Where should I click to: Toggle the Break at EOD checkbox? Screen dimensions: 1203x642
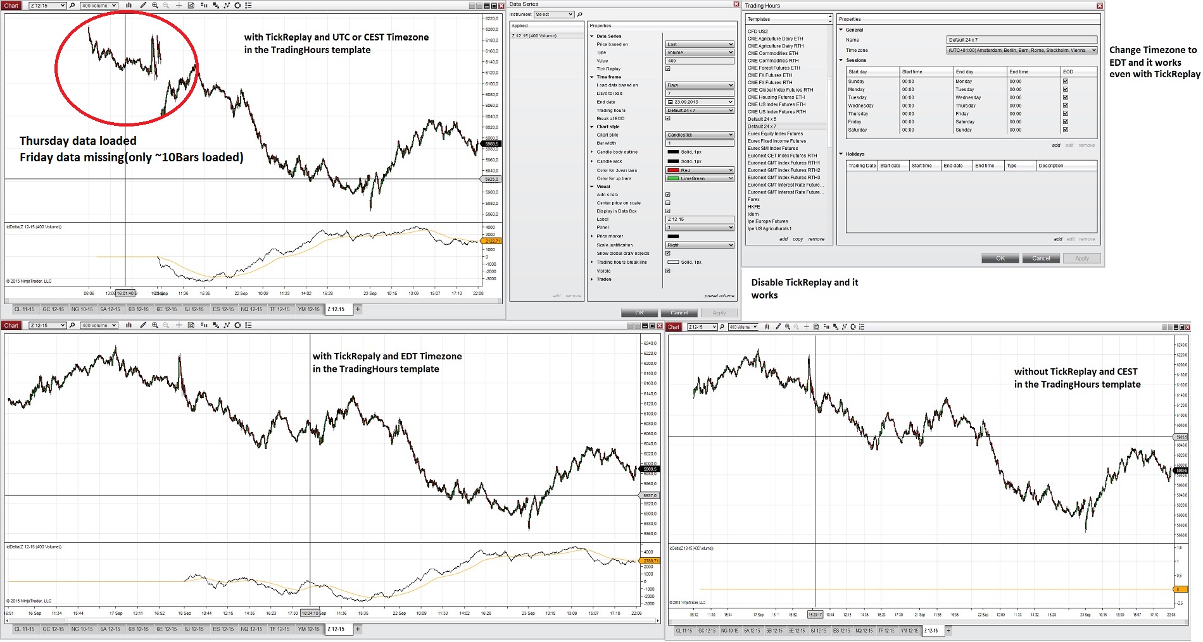tap(667, 118)
